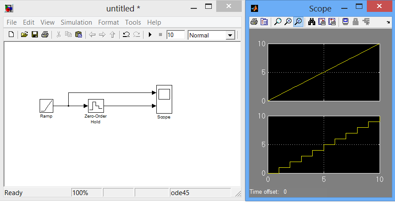Minimize the Scope window
The image size is (395, 203).
[x=344, y=8]
